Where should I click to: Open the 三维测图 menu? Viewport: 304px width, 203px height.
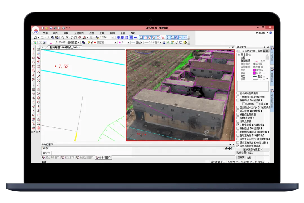coord(79,33)
